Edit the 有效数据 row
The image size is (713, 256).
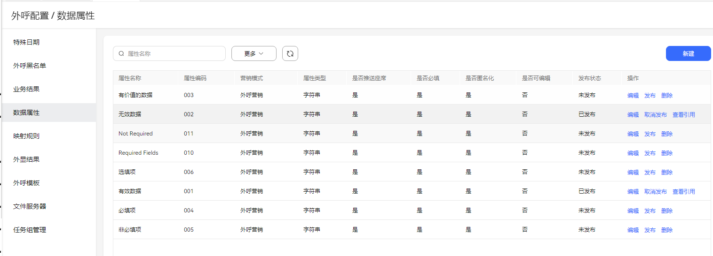click(633, 191)
